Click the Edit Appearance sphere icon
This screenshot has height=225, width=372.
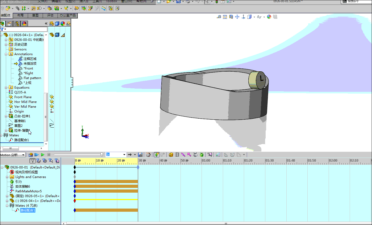[269, 17]
